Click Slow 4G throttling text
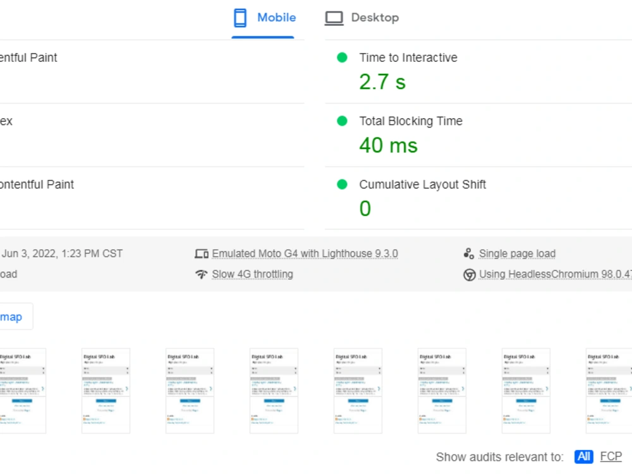Image resolution: width=632 pixels, height=474 pixels. click(252, 274)
